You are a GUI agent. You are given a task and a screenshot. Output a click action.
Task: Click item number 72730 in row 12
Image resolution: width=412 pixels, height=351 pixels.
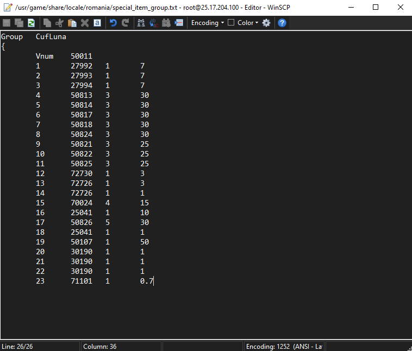(x=82, y=174)
